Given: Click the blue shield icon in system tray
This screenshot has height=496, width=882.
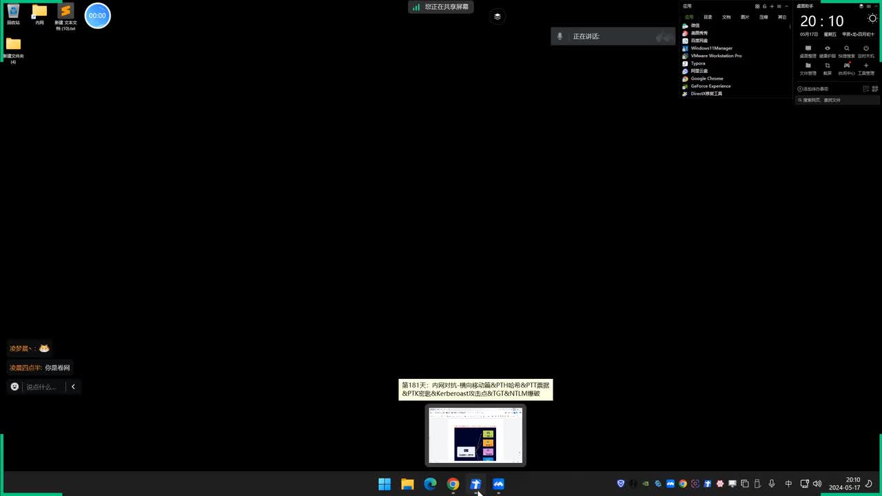Looking at the screenshot, I should pyautogui.click(x=621, y=484).
